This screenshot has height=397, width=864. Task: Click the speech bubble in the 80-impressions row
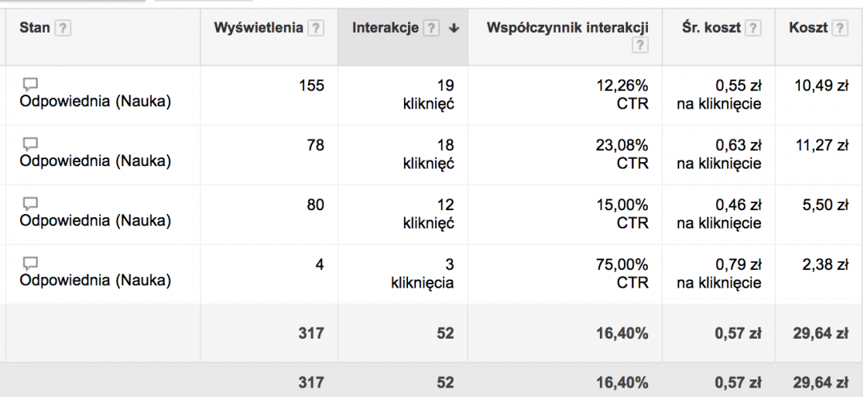[x=30, y=204]
